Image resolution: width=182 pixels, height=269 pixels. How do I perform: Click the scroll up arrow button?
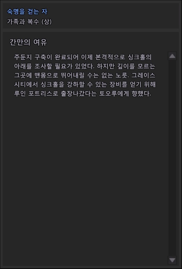coord(172,56)
